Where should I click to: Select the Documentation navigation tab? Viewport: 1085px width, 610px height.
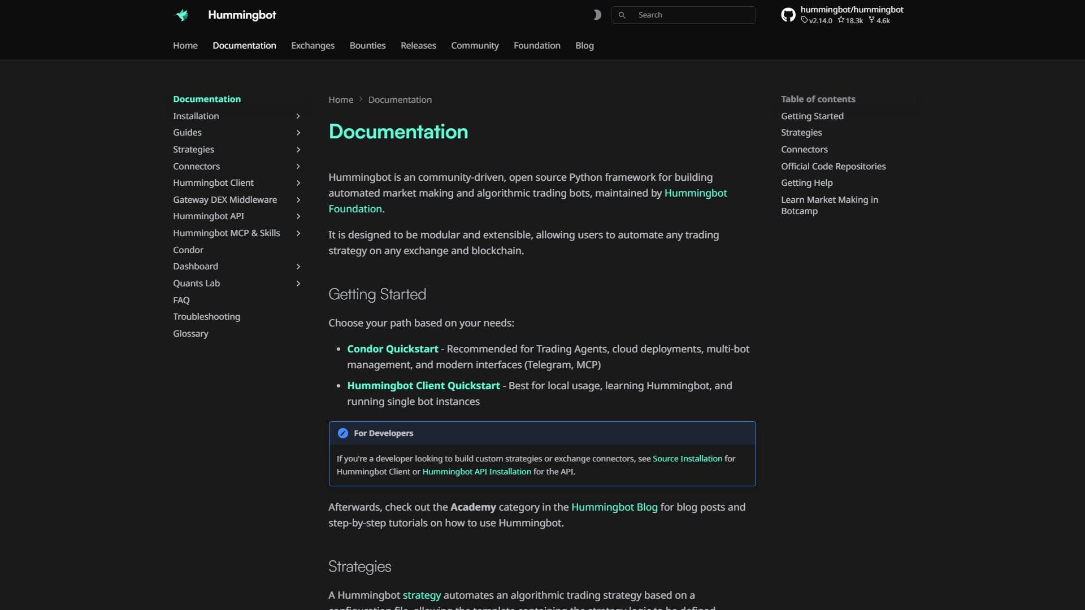[x=244, y=46]
